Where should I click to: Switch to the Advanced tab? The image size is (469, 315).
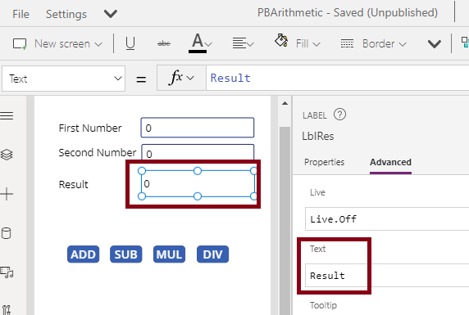click(390, 162)
